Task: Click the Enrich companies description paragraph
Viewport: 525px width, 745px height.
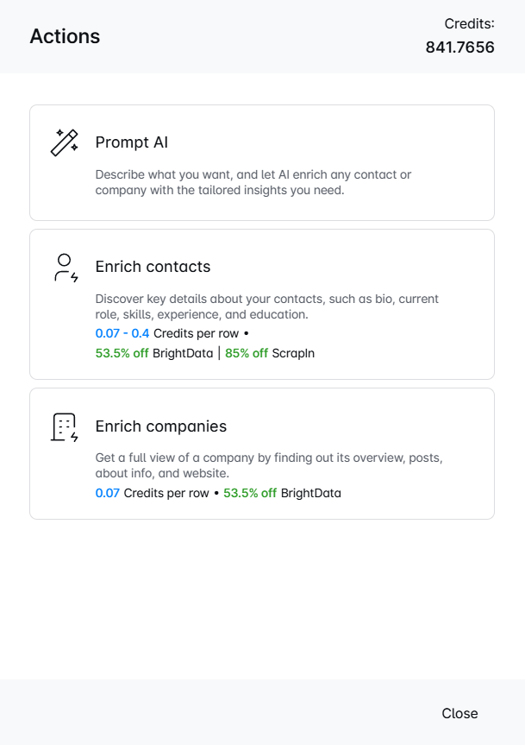Action: point(269,465)
